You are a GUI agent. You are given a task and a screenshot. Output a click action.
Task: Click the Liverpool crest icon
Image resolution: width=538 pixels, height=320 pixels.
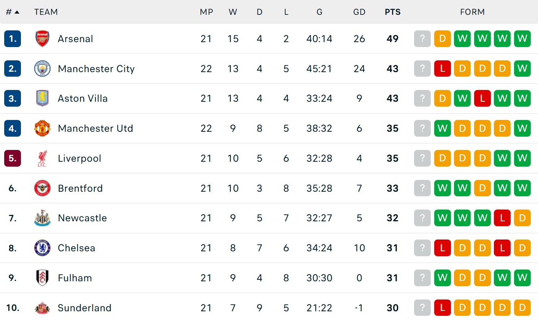(42, 158)
